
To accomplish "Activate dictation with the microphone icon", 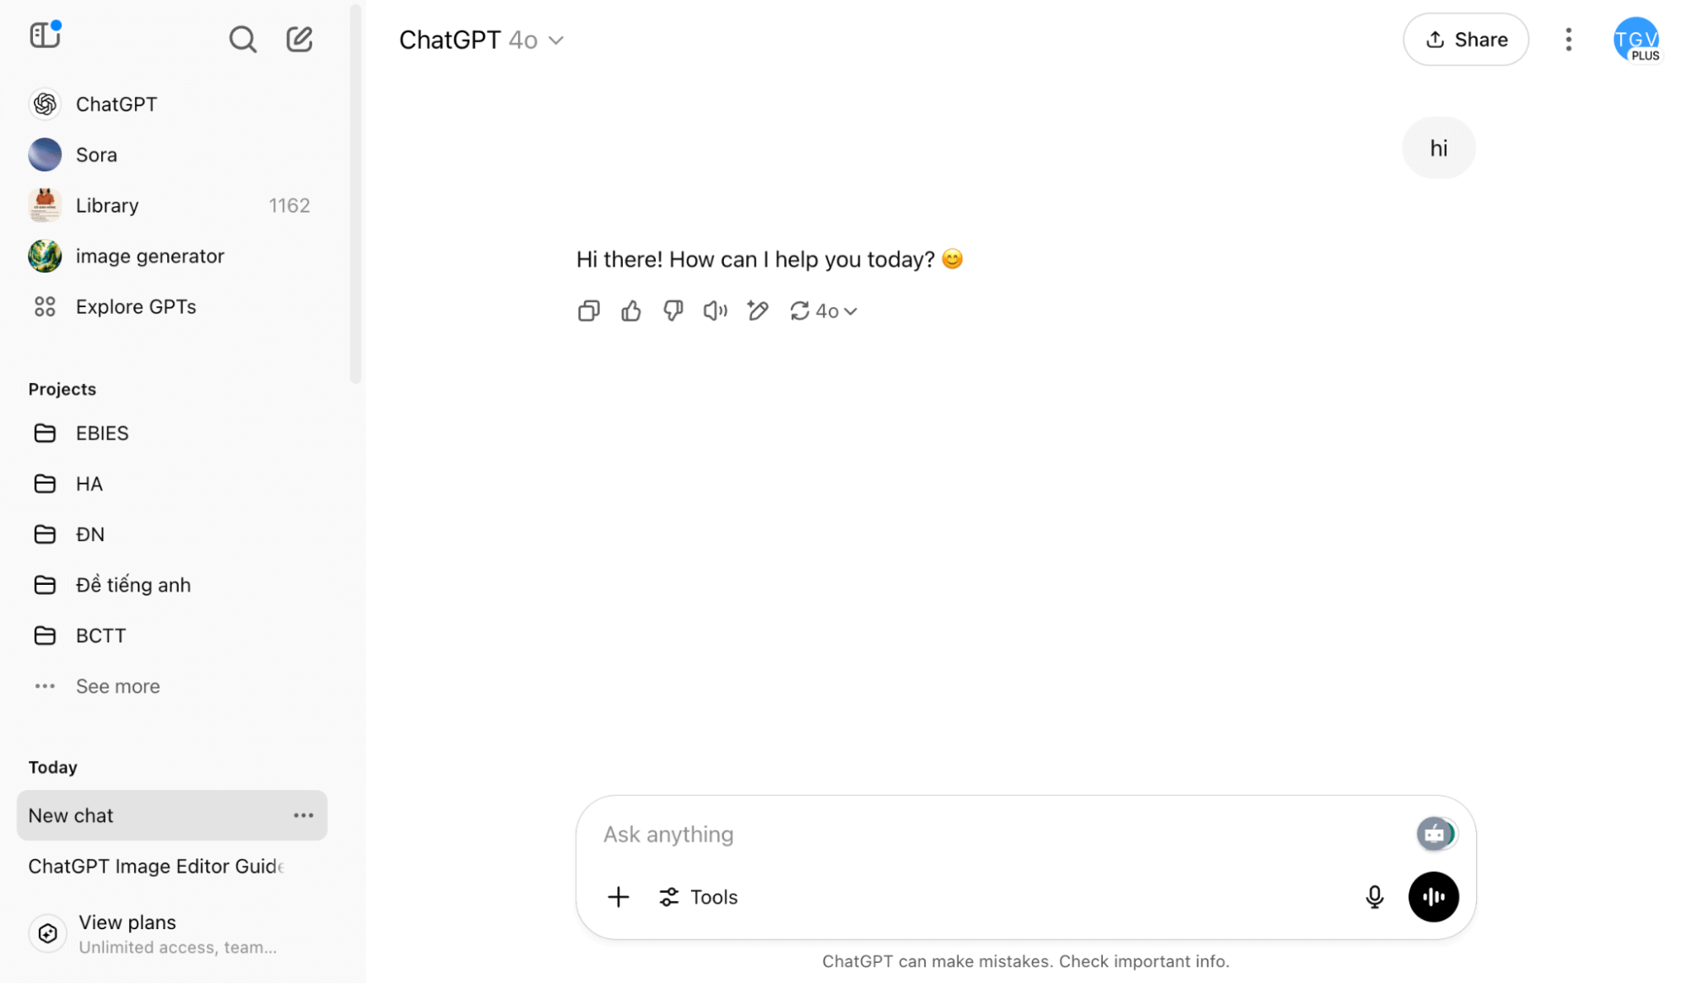I will 1375,896.
